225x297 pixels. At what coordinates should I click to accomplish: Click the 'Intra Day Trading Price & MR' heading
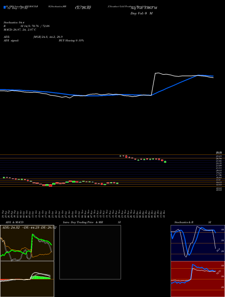click(x=83, y=222)
